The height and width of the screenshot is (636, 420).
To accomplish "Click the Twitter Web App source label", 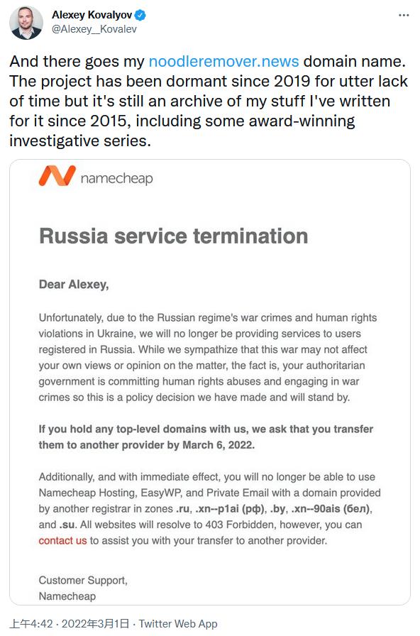I will [178, 623].
